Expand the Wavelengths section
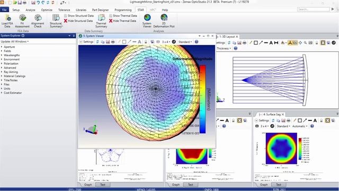 (x=2, y=55)
